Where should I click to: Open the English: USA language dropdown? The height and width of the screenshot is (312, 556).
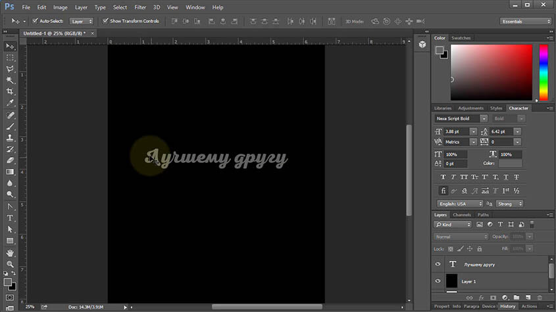point(459,204)
